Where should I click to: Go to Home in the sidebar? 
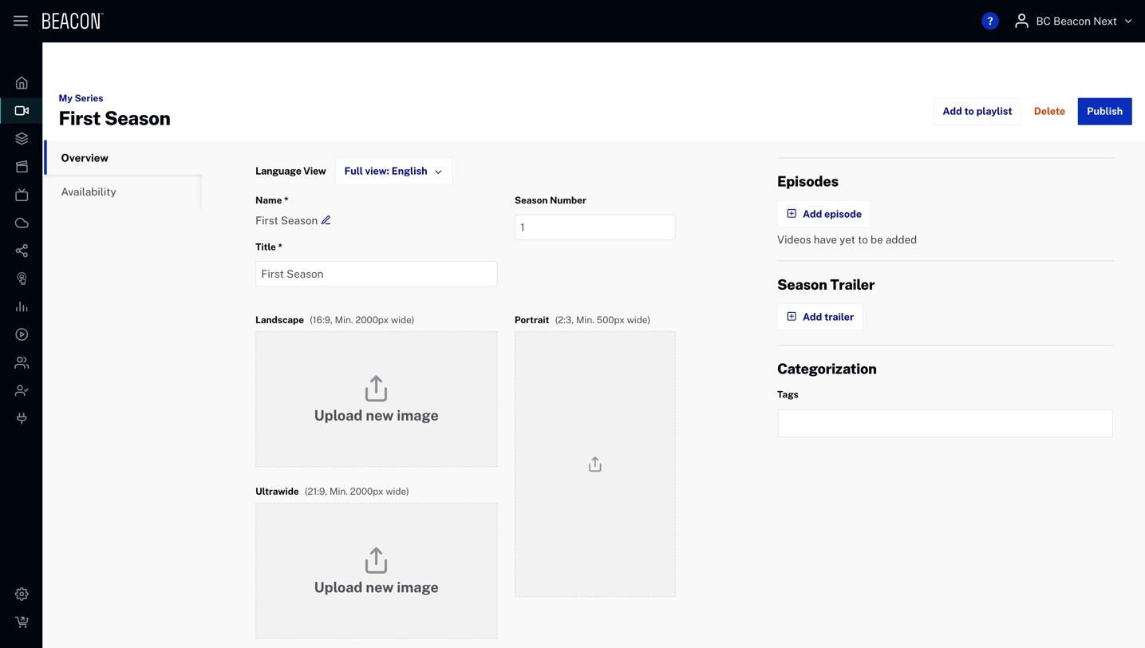[22, 83]
